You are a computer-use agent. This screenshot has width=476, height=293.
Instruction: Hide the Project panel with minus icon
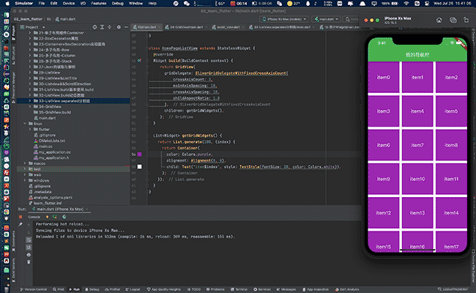click(125, 27)
